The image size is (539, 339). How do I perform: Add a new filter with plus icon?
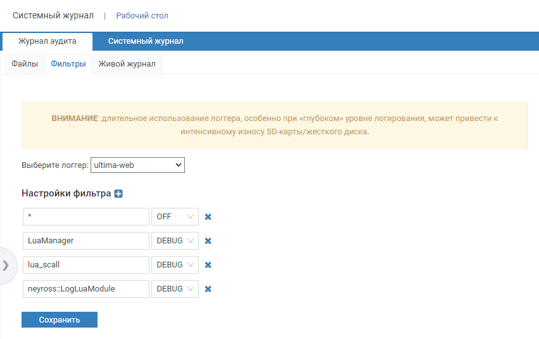[118, 193]
